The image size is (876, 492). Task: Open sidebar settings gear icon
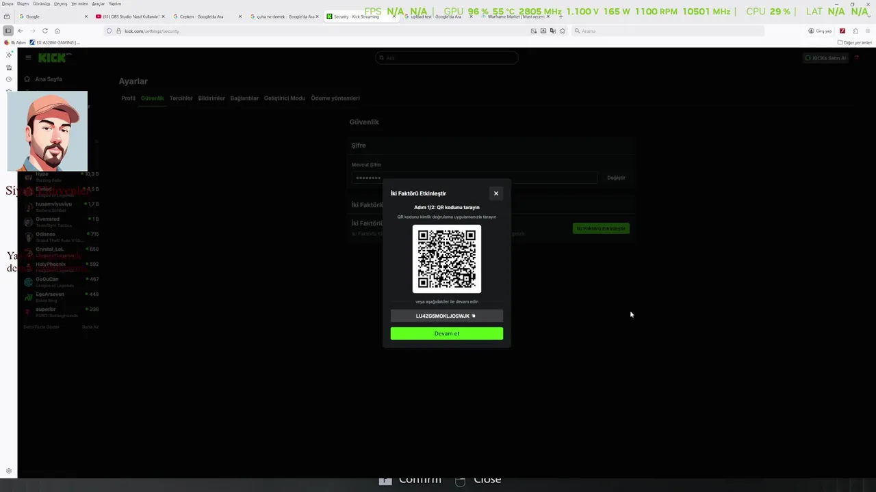(9, 471)
